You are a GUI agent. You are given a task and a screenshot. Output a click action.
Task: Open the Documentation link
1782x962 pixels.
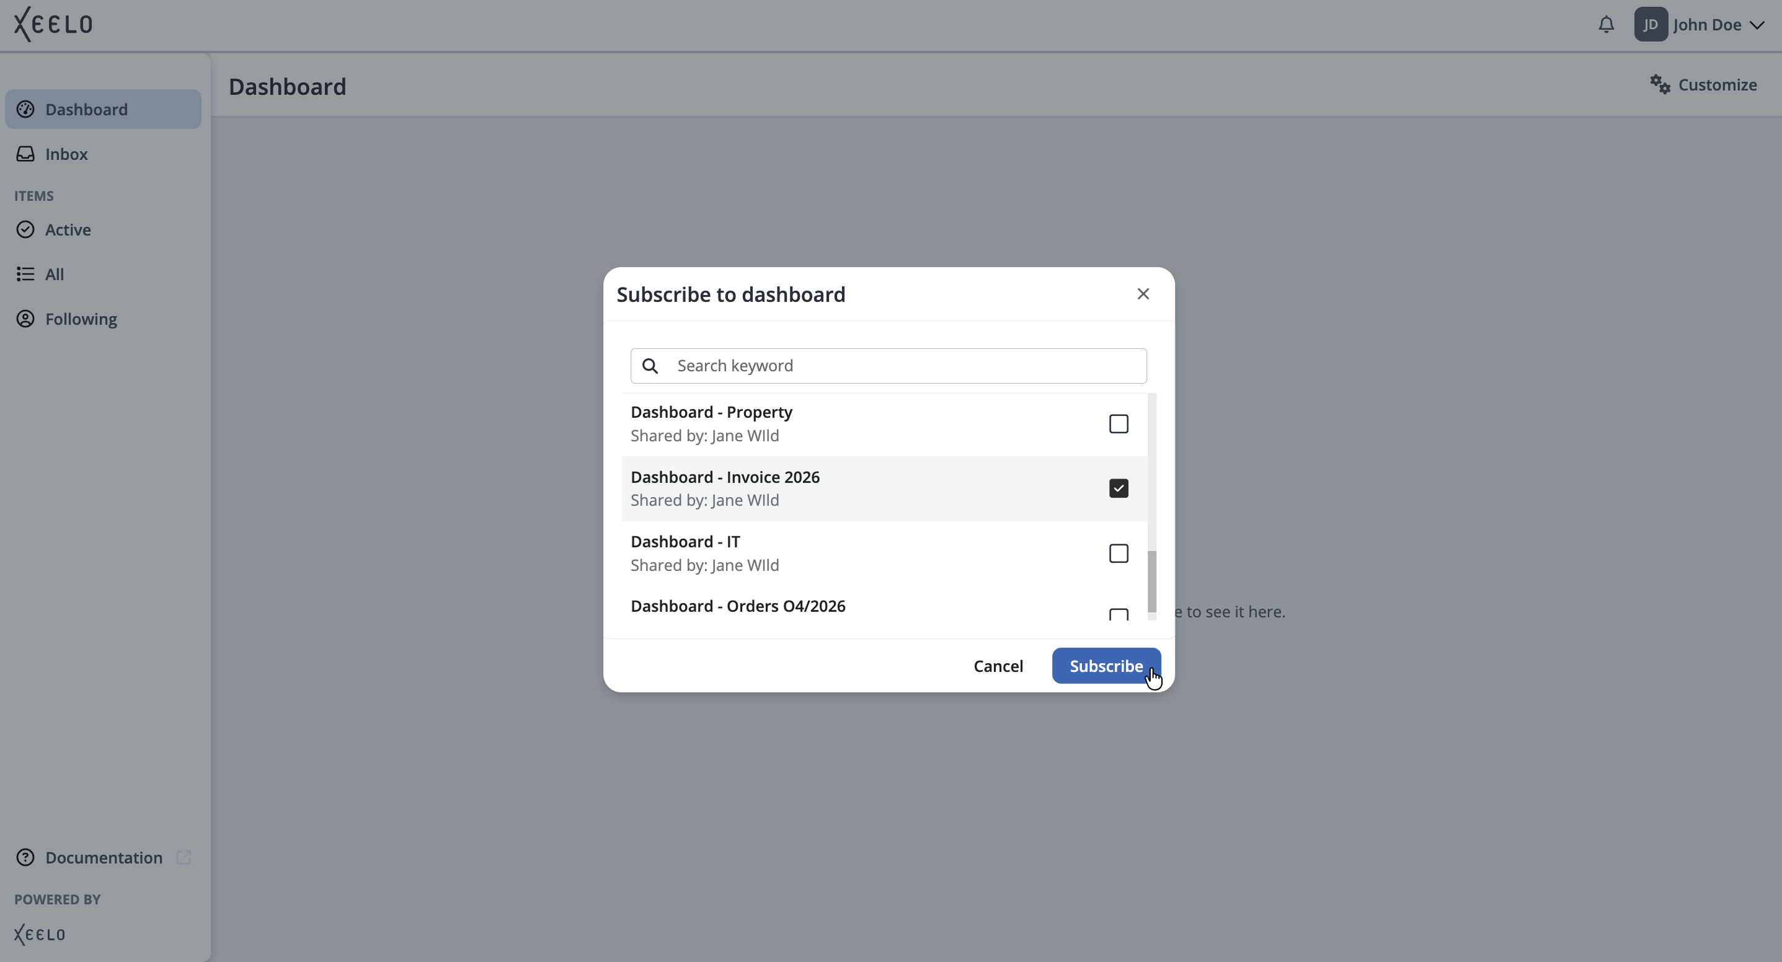(104, 858)
